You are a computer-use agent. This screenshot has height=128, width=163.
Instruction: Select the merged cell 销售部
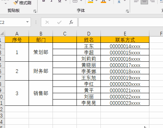(x=41, y=93)
